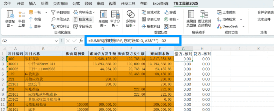The height and width of the screenshot is (111, 274).
Task: Select the cell 应收账款
Action: (x=43, y=74)
